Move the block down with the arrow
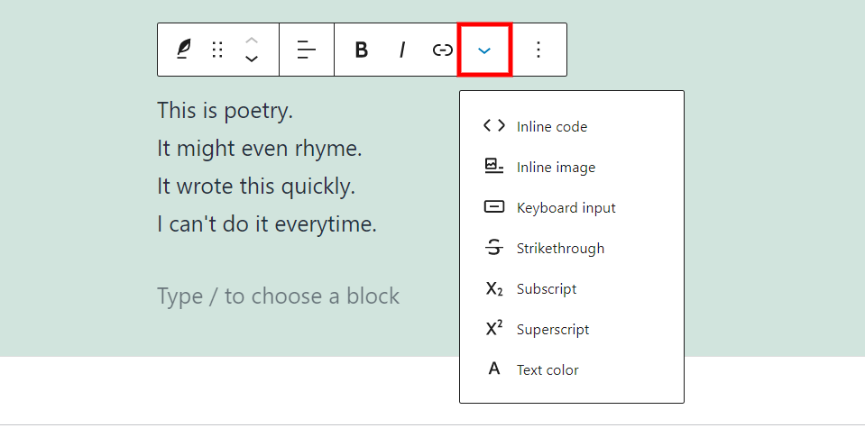The image size is (865, 428). pos(252,59)
